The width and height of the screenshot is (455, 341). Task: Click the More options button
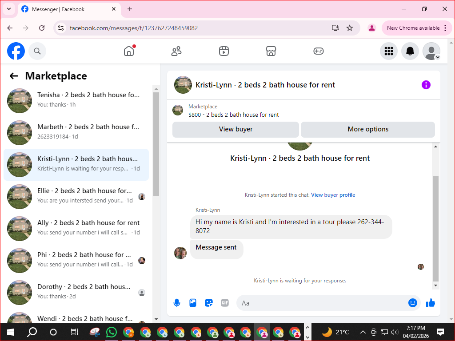click(x=368, y=129)
